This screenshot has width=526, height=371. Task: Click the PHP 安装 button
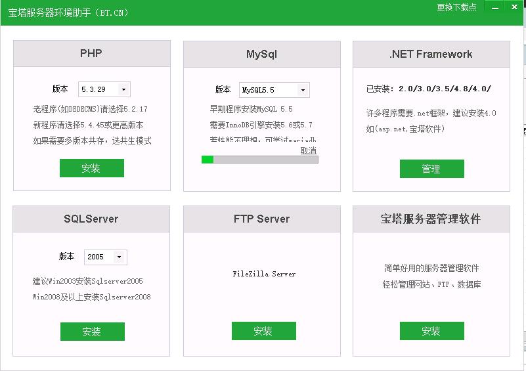[x=91, y=167]
